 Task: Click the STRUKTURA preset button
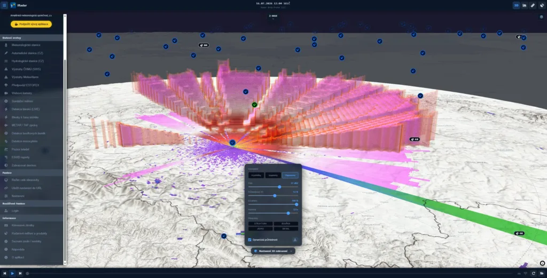pos(260,224)
